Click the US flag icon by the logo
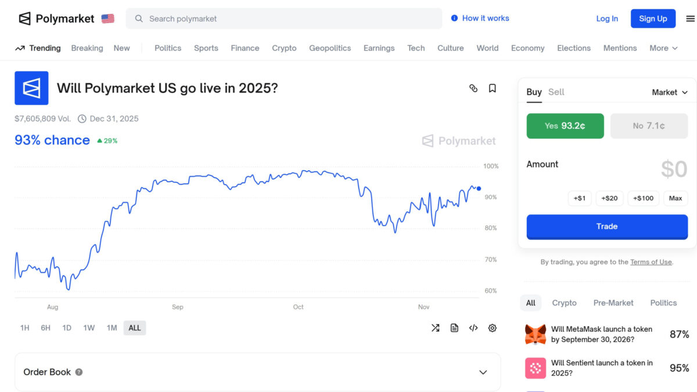697x392 pixels. click(107, 19)
